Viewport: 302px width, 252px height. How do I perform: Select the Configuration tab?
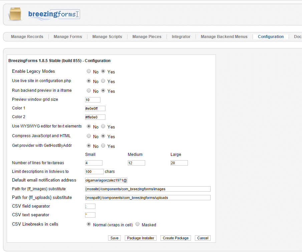coord(271,37)
